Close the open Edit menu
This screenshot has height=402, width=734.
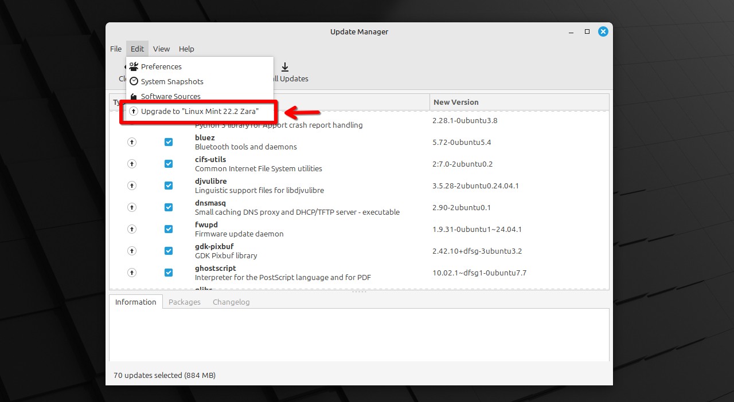tap(137, 49)
